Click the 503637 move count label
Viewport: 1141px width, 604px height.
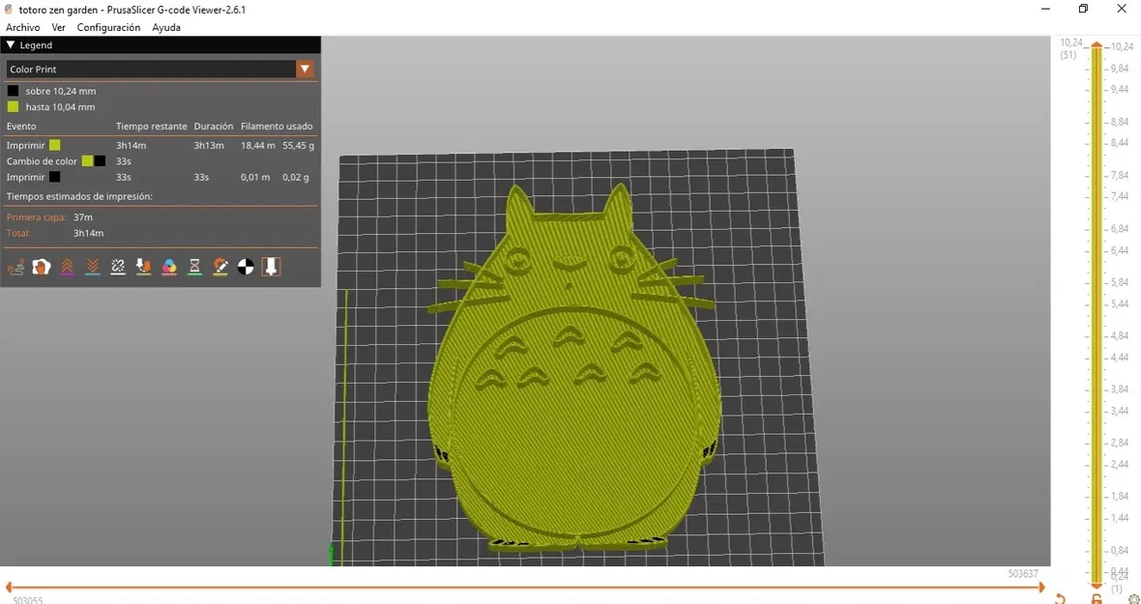[x=1023, y=573]
